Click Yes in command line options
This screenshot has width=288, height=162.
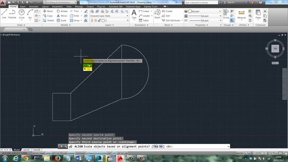click(x=156, y=147)
